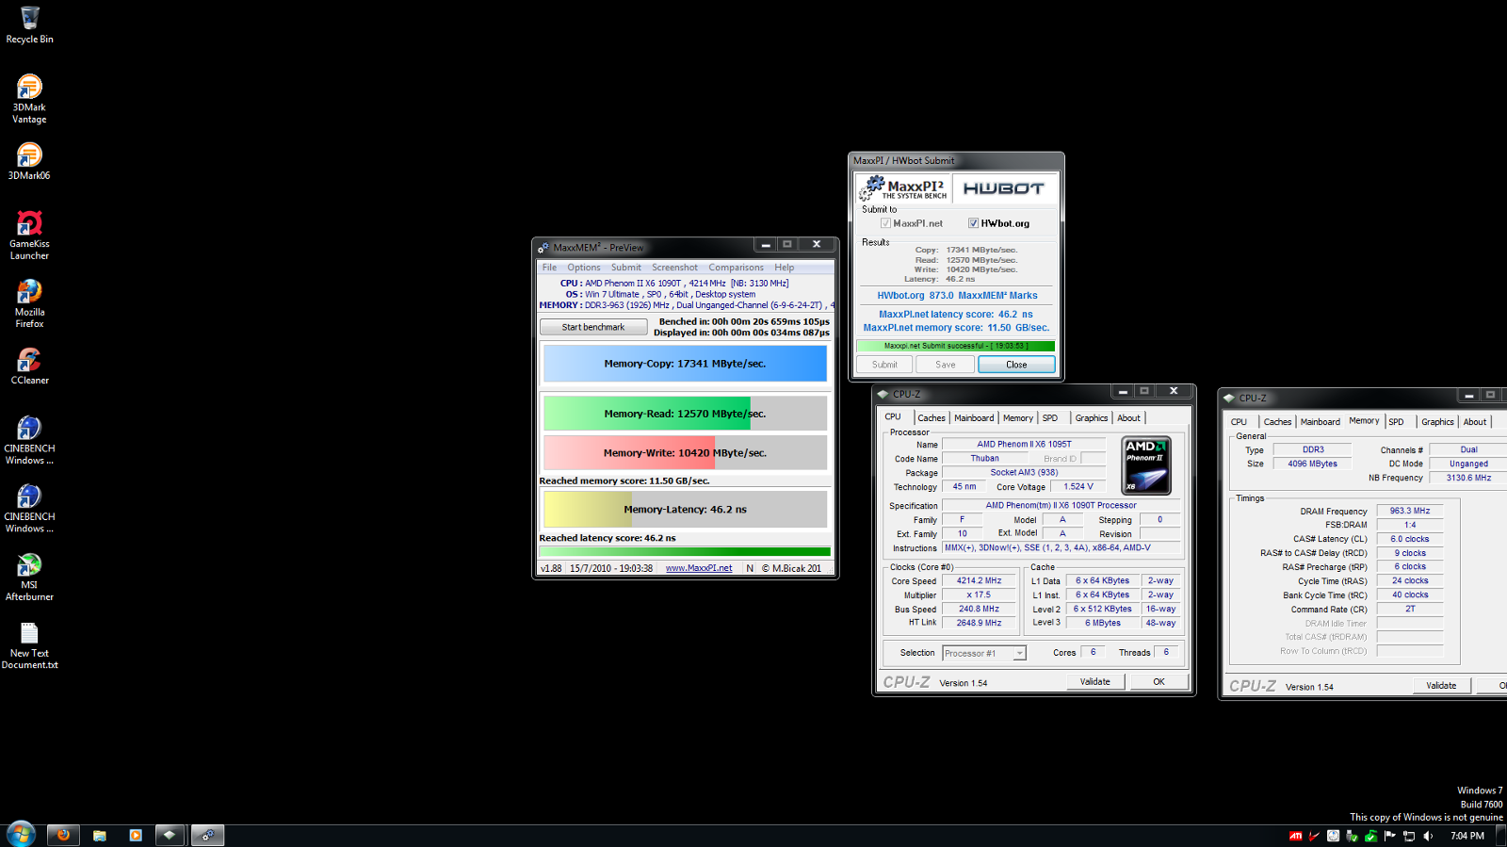Click the HWBOT logo banner

click(1003, 188)
